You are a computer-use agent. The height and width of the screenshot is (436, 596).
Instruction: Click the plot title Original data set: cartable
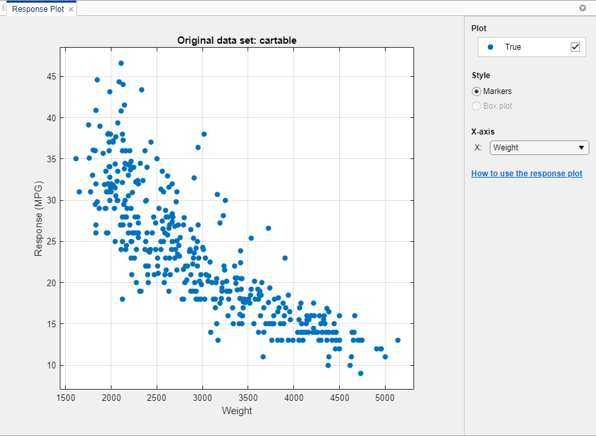[237, 40]
